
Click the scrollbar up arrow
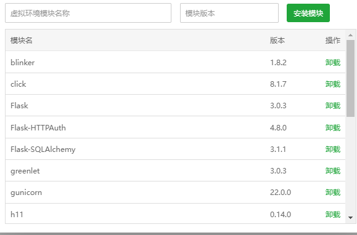pyautogui.click(x=351, y=35)
